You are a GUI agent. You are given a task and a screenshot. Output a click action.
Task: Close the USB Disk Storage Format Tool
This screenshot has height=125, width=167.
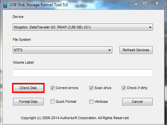(x=157, y=4)
